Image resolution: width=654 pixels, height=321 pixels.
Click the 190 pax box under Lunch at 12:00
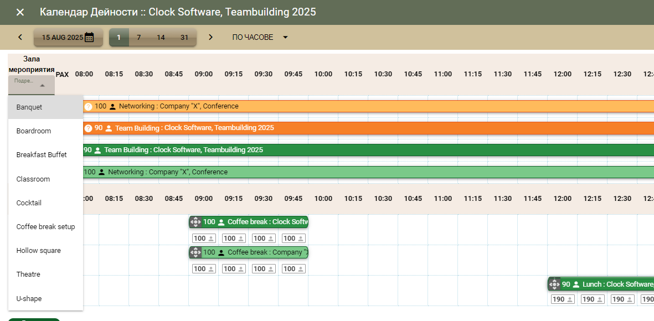coord(563,299)
